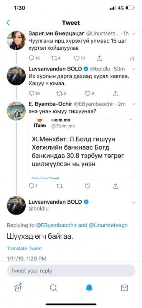Like Зариг.мн tweet with 10 likes
The width and height of the screenshot is (142, 308).
point(79,58)
